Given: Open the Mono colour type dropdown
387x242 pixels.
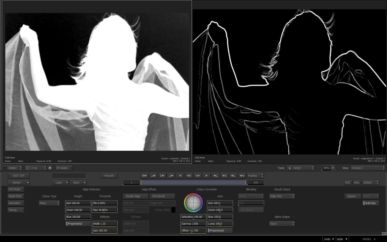Looking at the screenshot, I should 49,203.
